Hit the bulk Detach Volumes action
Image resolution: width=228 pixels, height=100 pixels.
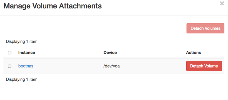pos(205,28)
